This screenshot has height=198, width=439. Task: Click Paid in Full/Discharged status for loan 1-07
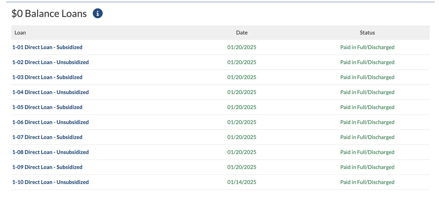coord(367,137)
